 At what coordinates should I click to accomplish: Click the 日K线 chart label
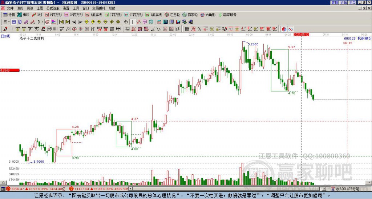point(5,36)
